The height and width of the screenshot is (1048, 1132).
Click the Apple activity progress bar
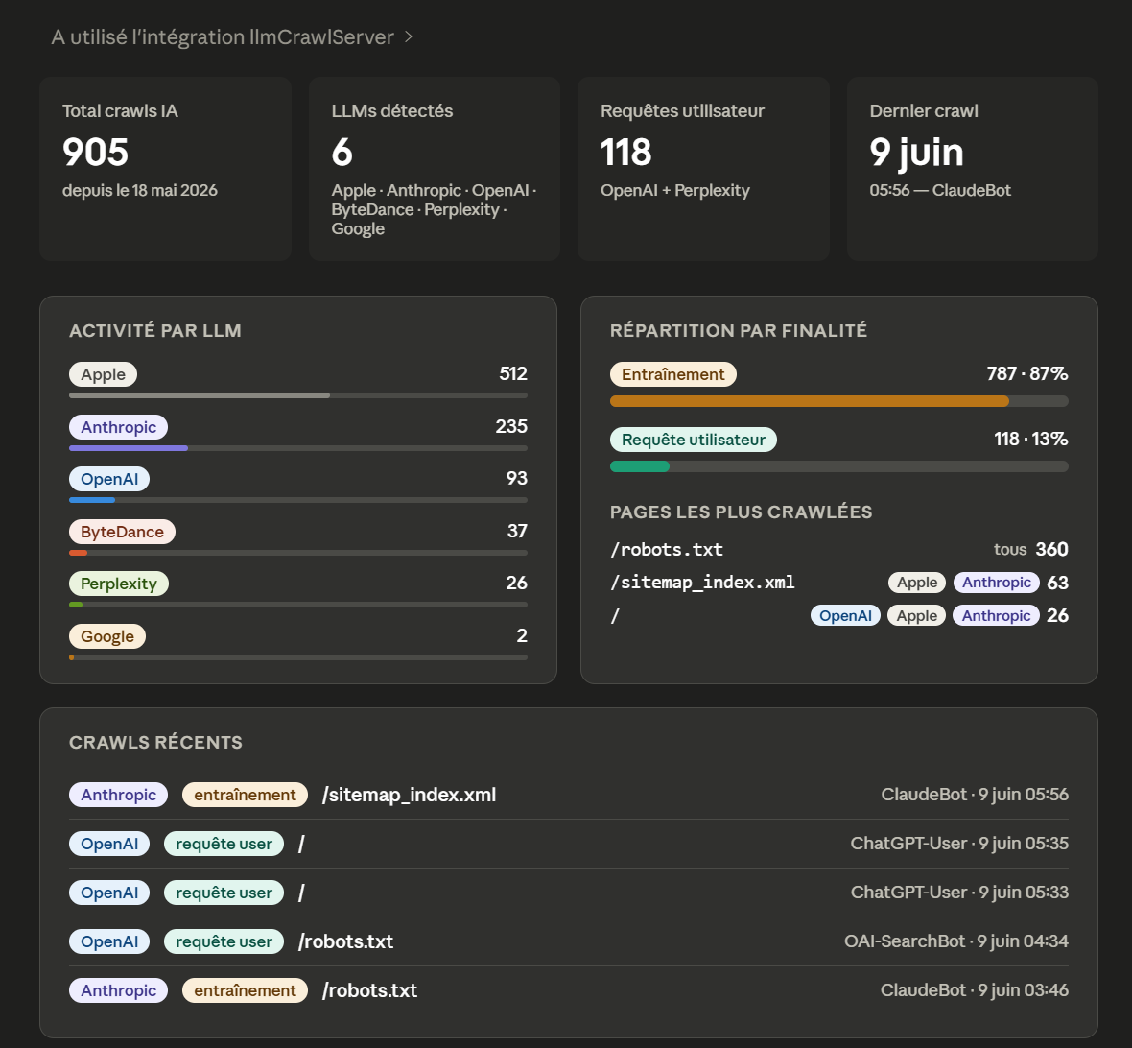tap(298, 395)
